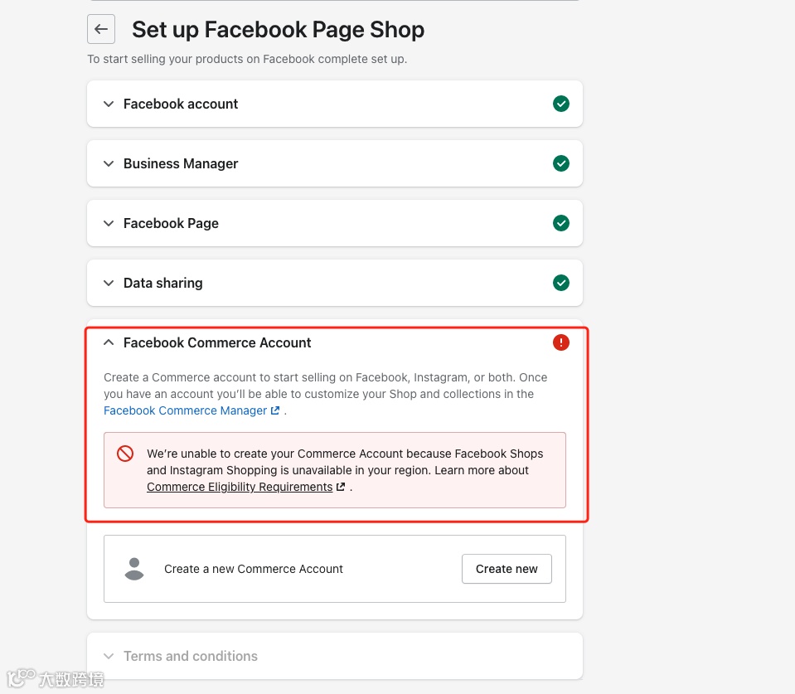
Task: Click green checkmark on Business Manager row
Action: (561, 163)
